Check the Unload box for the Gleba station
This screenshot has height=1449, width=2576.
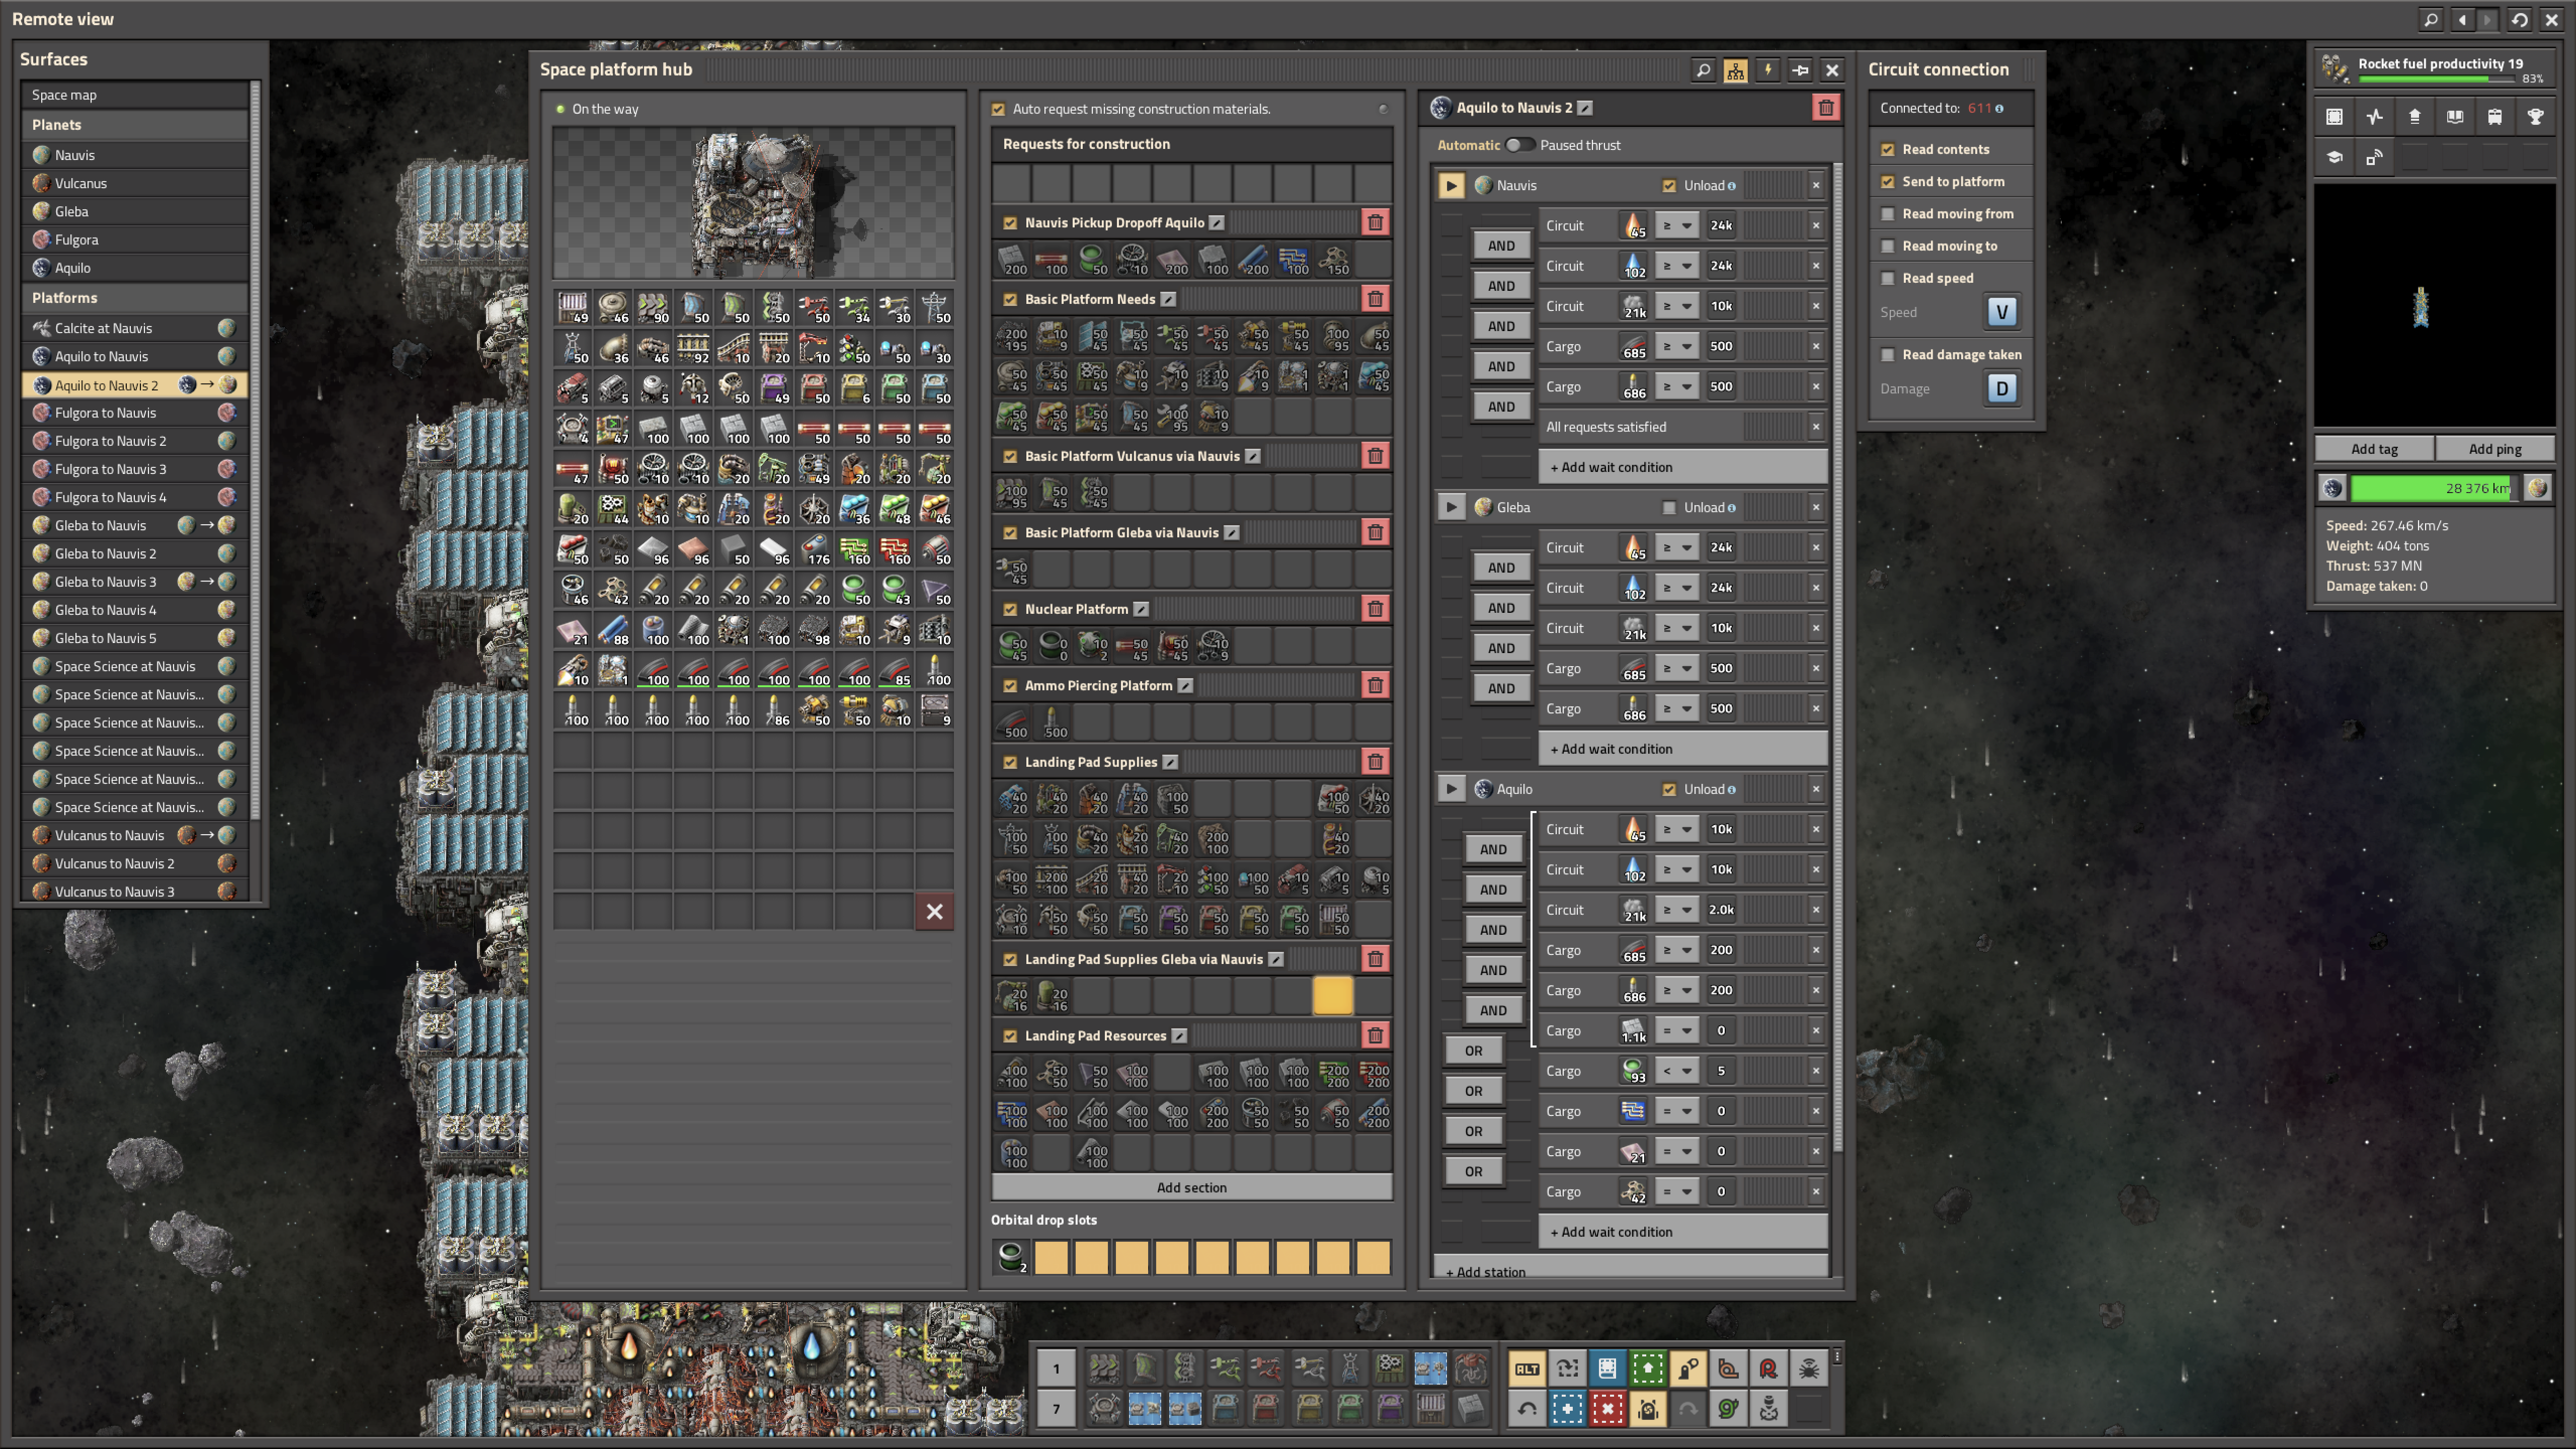(x=1668, y=508)
